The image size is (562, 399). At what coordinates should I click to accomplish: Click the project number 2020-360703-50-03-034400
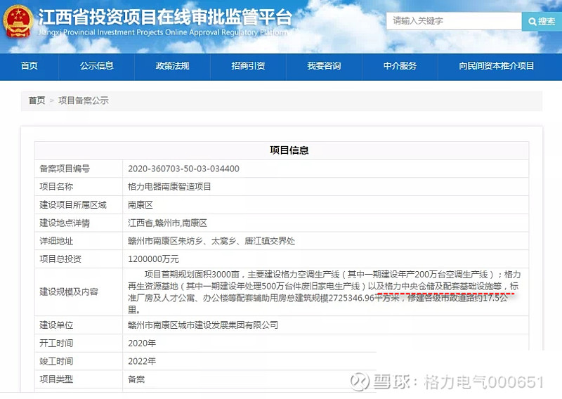pos(183,169)
